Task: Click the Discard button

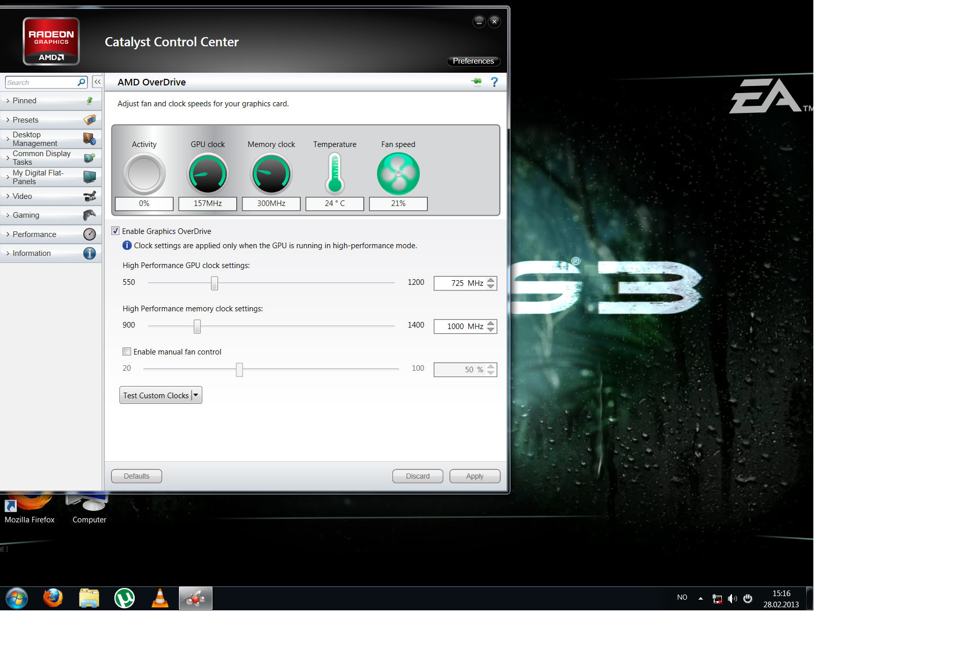Action: [x=418, y=476]
